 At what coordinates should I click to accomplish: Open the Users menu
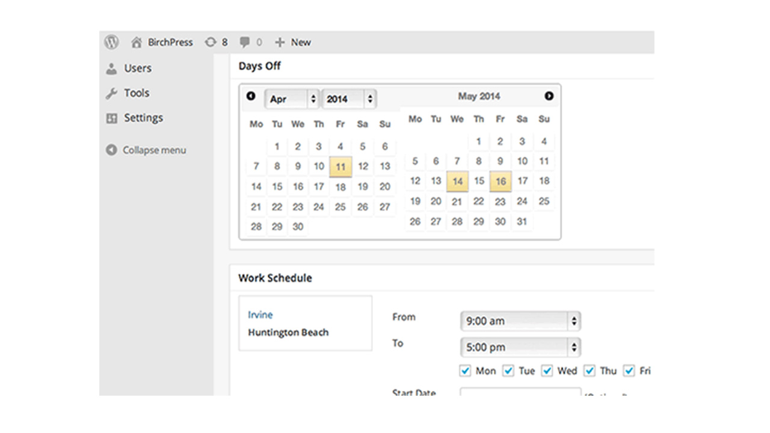[137, 68]
